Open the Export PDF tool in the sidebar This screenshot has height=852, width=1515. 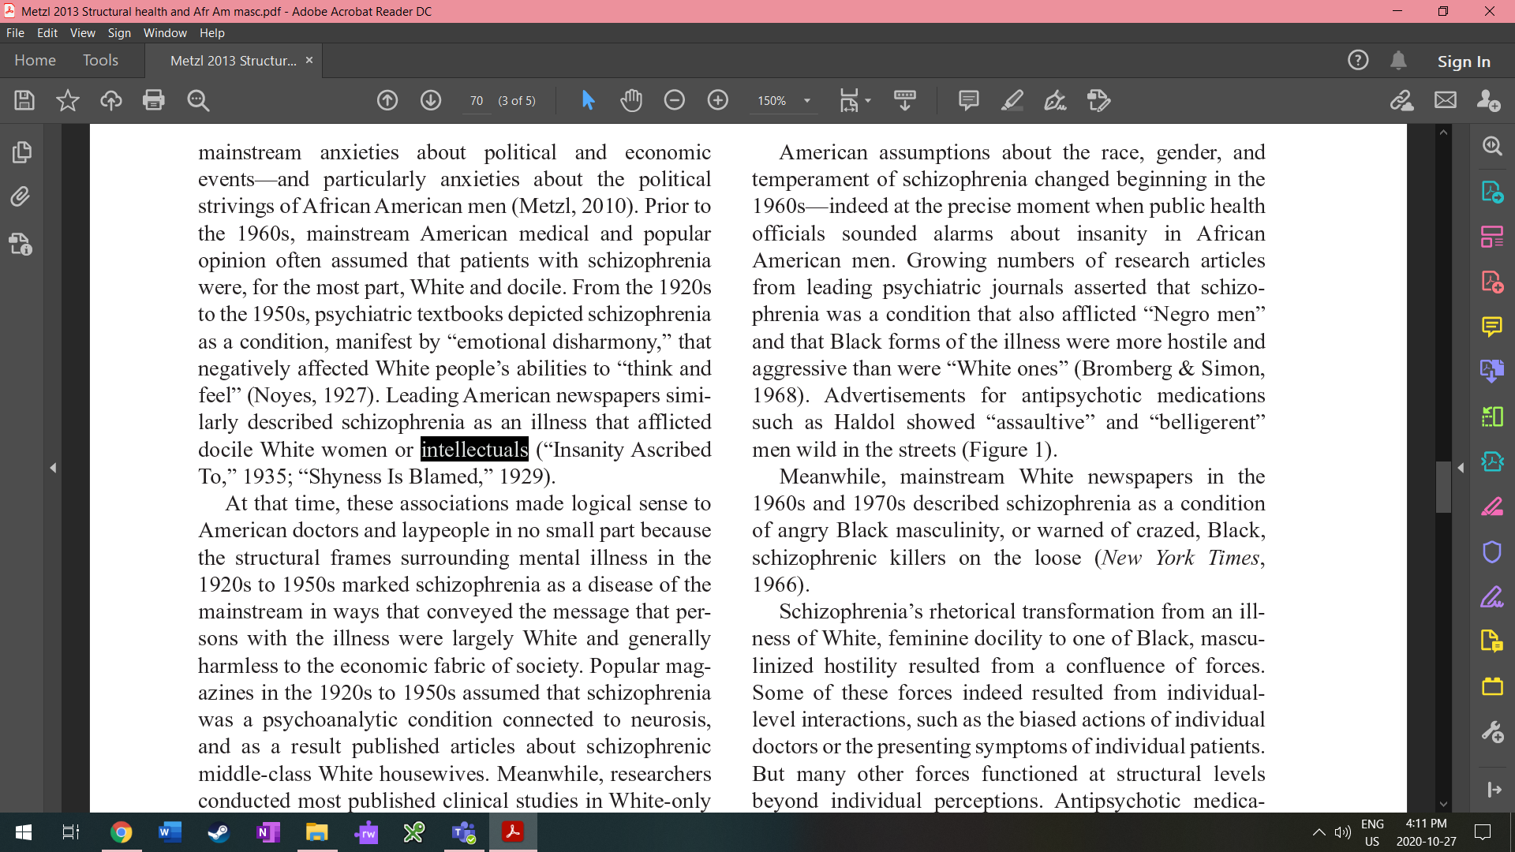coord(1492,192)
